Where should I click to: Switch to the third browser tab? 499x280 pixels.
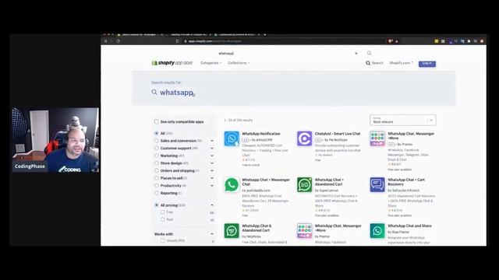pyautogui.click(x=237, y=34)
